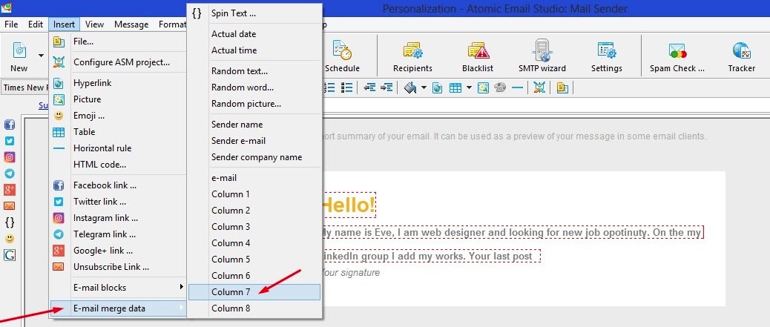This screenshot has height=327, width=770.
Task: Open the Tracker tool
Action: pyautogui.click(x=741, y=56)
